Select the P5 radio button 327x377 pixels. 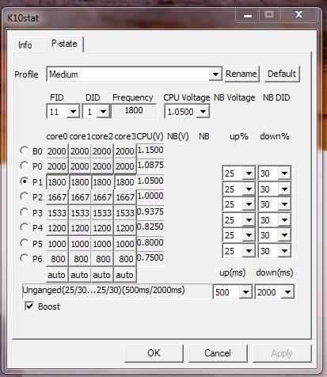[24, 242]
